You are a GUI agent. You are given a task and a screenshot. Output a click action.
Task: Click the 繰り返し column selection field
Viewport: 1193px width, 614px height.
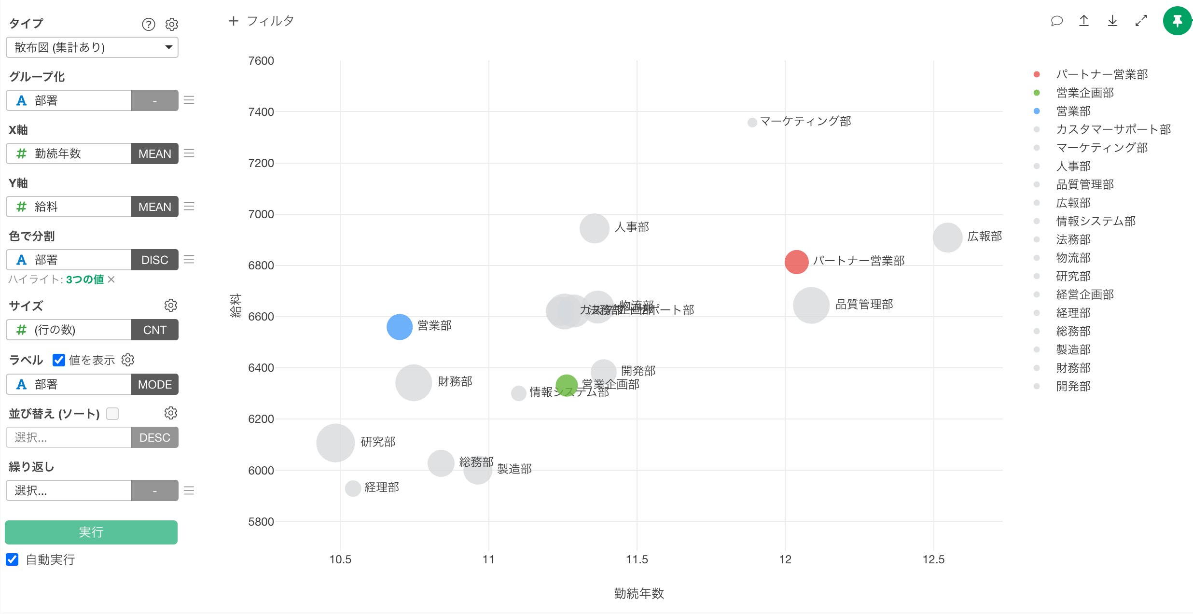click(x=69, y=490)
